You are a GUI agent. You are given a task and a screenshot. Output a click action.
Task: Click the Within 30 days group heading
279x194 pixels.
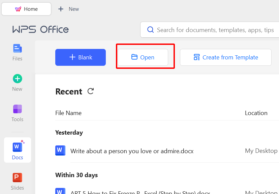[x=76, y=175]
